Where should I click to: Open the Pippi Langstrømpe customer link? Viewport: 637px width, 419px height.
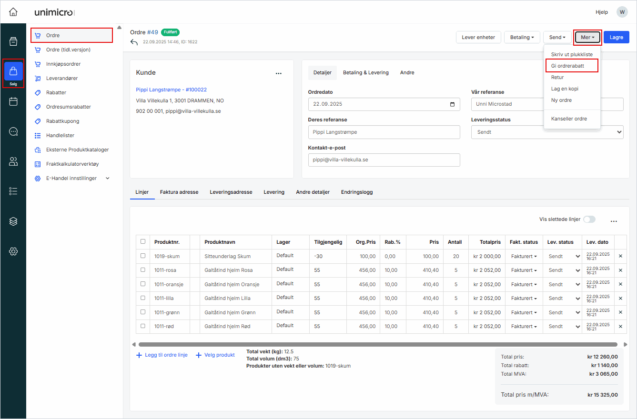[x=171, y=90]
